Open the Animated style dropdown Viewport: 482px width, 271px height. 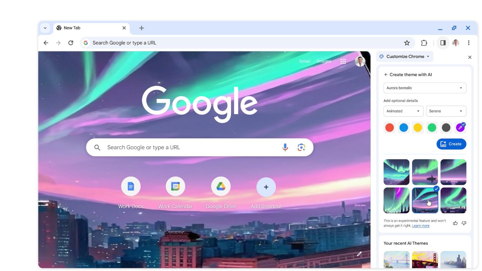click(403, 111)
